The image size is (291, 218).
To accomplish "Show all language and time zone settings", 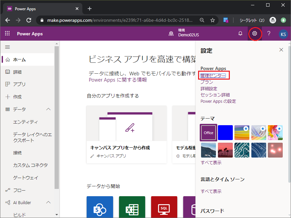I will pos(211,191).
